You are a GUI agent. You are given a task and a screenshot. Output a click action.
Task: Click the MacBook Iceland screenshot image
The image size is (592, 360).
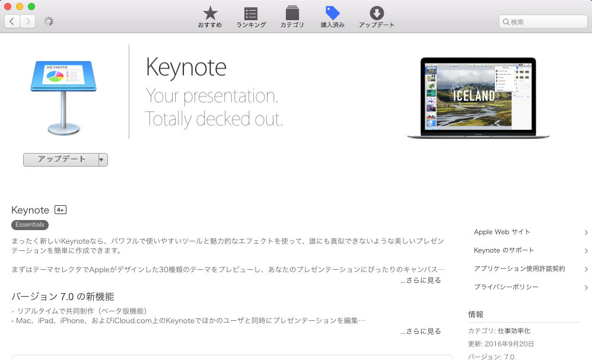478,98
